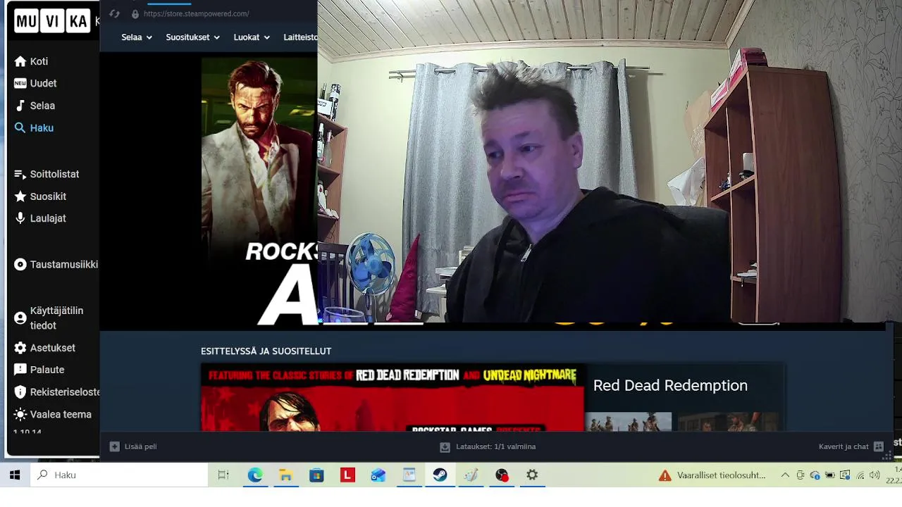Open the Mail app on the taskbar
902x507 pixels.
tap(378, 475)
